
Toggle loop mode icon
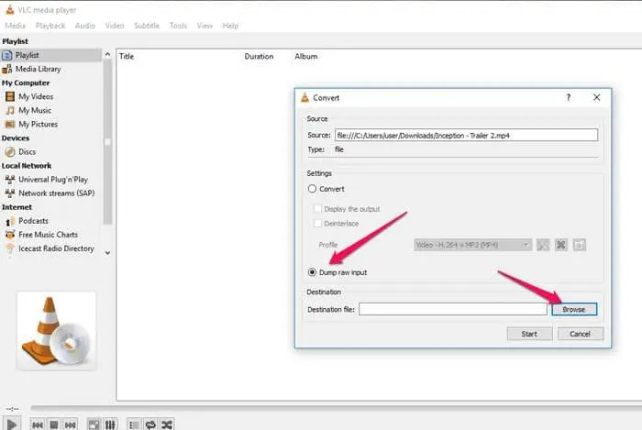pos(150,424)
